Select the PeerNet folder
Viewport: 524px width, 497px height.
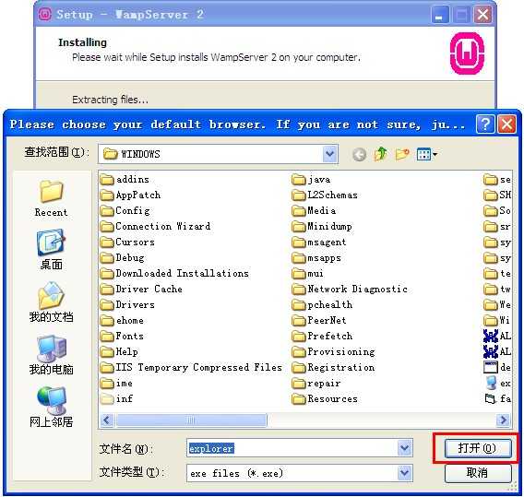(319, 321)
